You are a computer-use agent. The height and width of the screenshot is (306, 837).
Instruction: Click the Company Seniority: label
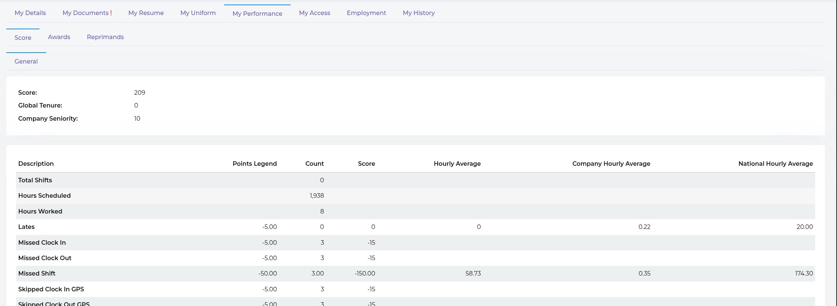(48, 118)
